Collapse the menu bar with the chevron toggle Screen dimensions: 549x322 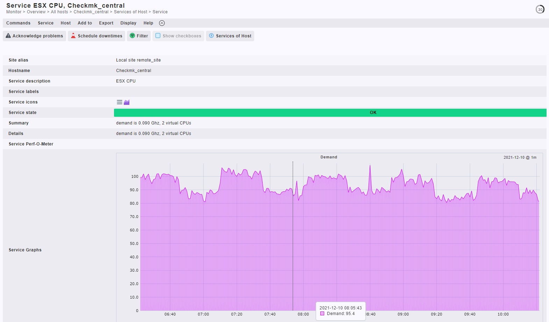click(162, 23)
